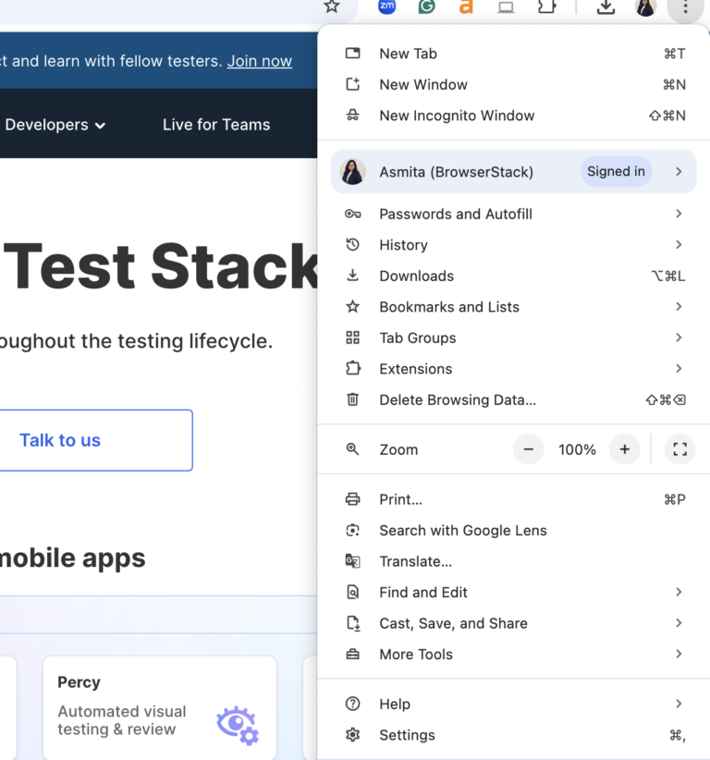Open the Extensions puzzle-piece icon
Viewport: 710px width, 760px height.
[x=546, y=7]
